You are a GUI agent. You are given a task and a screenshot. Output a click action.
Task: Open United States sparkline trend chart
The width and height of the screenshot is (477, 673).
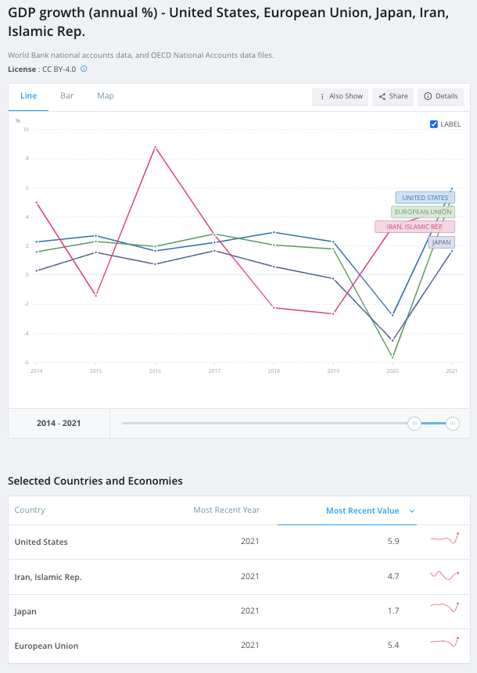point(445,539)
